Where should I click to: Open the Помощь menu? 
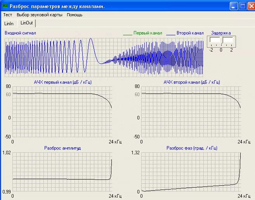click(75, 15)
